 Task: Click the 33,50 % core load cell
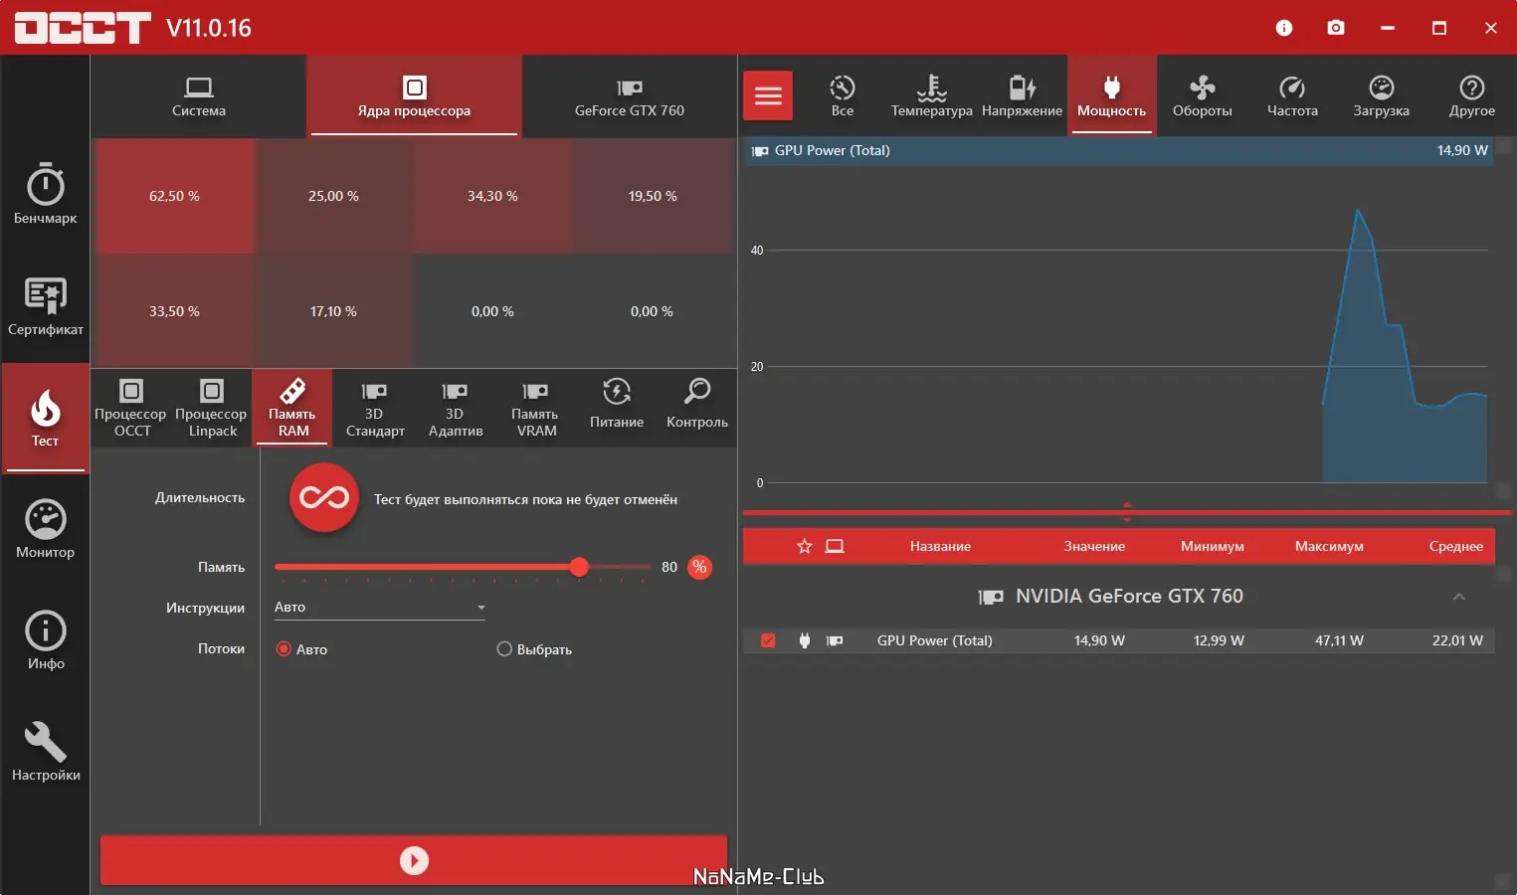click(174, 311)
